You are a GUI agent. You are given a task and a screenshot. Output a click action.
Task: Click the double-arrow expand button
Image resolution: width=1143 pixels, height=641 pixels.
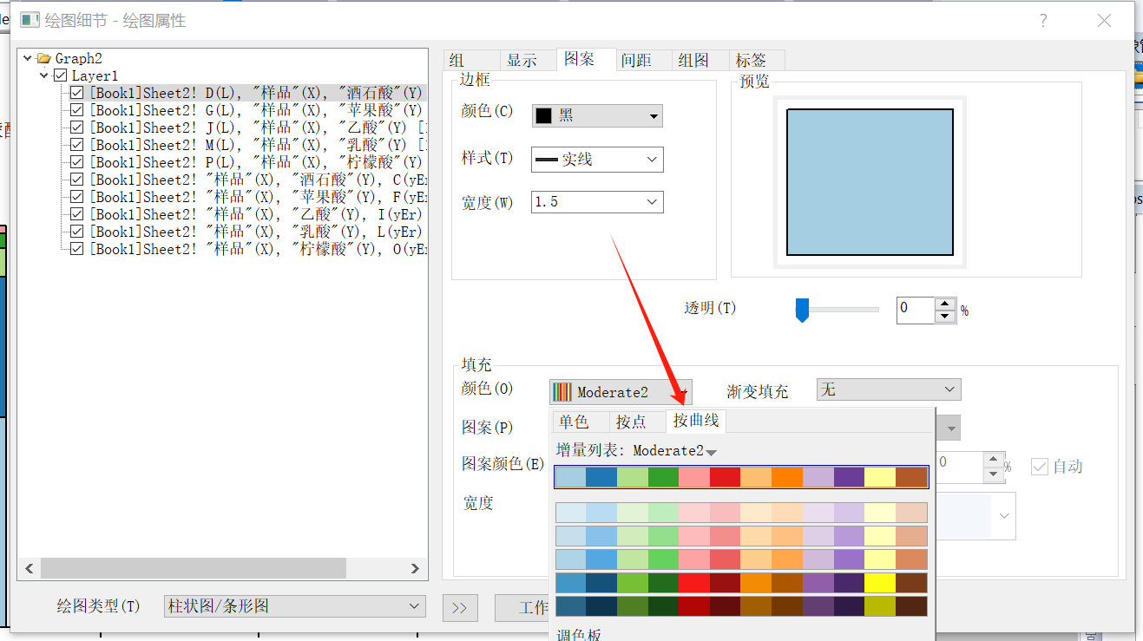[x=460, y=608]
